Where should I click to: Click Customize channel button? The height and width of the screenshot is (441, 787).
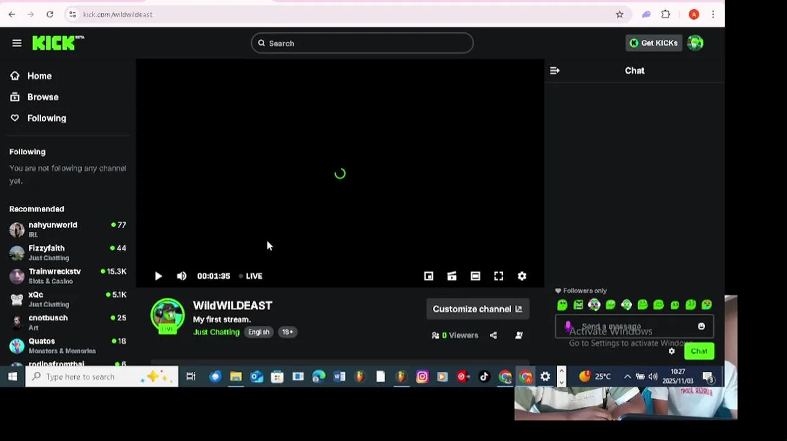477,309
